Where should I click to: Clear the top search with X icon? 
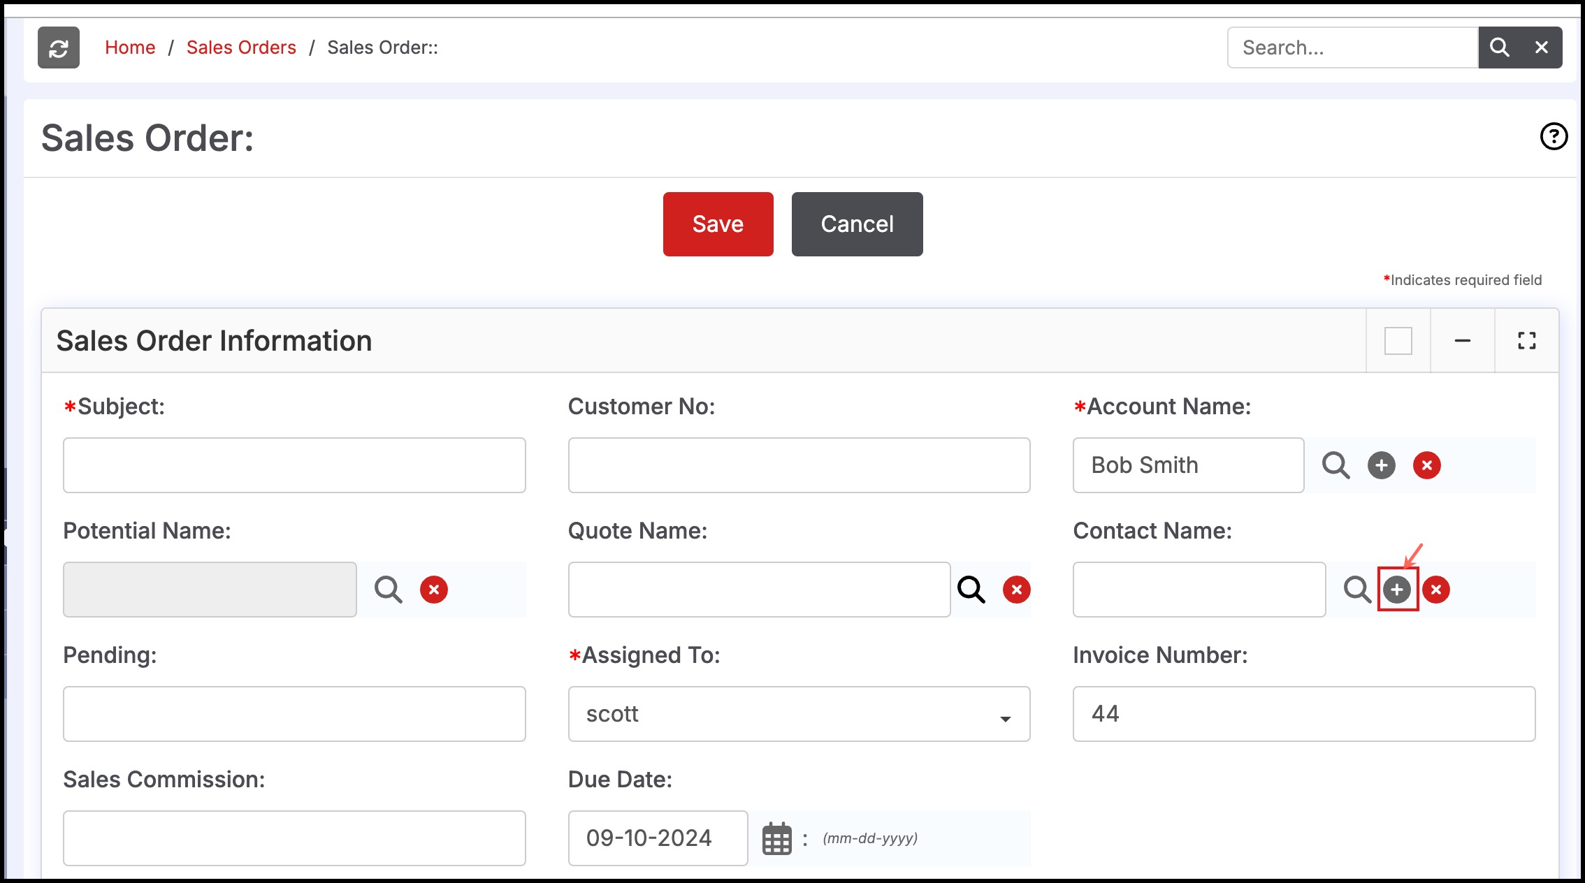(x=1542, y=48)
